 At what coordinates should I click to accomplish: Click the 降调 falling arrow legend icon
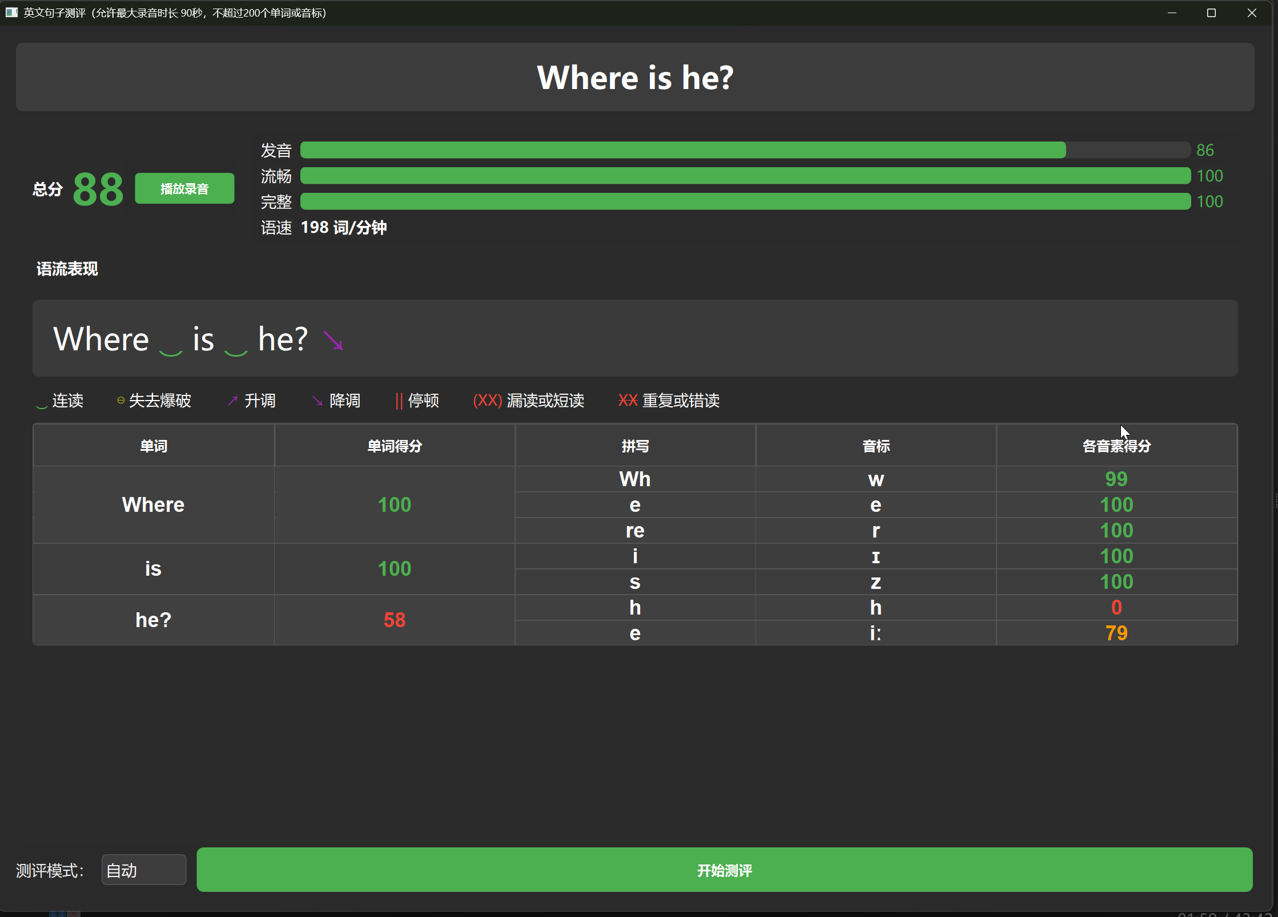pos(318,401)
